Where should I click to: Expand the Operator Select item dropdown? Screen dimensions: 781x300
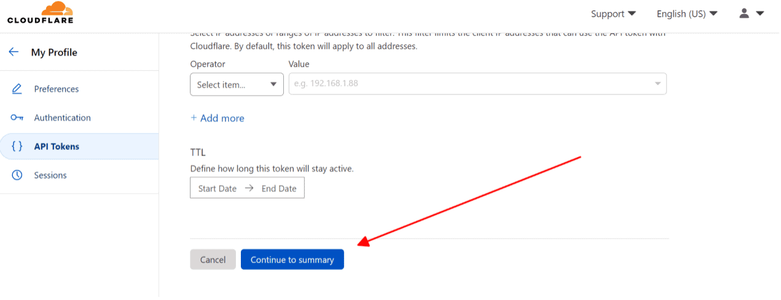pos(237,84)
